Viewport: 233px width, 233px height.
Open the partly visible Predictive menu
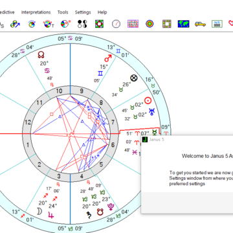pyautogui.click(x=7, y=12)
